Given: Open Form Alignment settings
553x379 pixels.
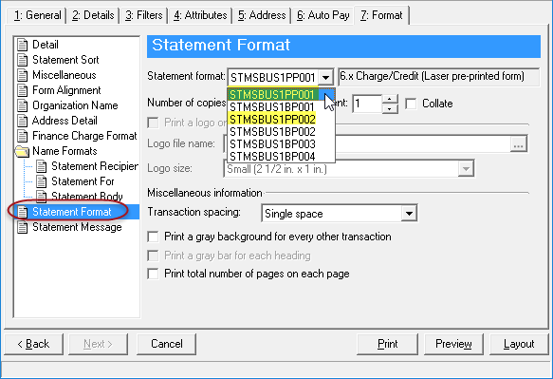Looking at the screenshot, I should 66,90.
